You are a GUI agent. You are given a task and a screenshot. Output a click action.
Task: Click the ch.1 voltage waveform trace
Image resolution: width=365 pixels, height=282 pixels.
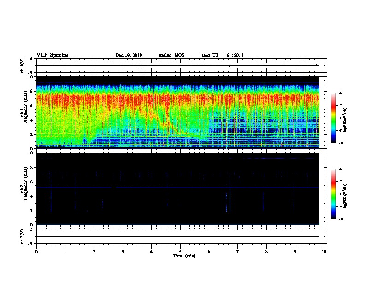(x=178, y=65)
